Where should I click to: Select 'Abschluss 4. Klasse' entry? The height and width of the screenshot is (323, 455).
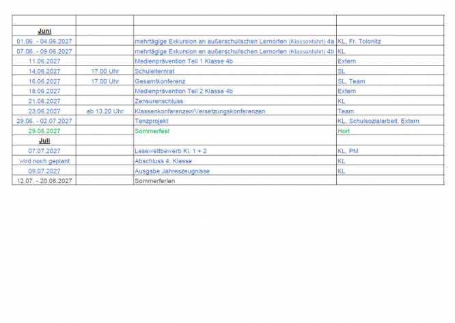click(x=163, y=161)
